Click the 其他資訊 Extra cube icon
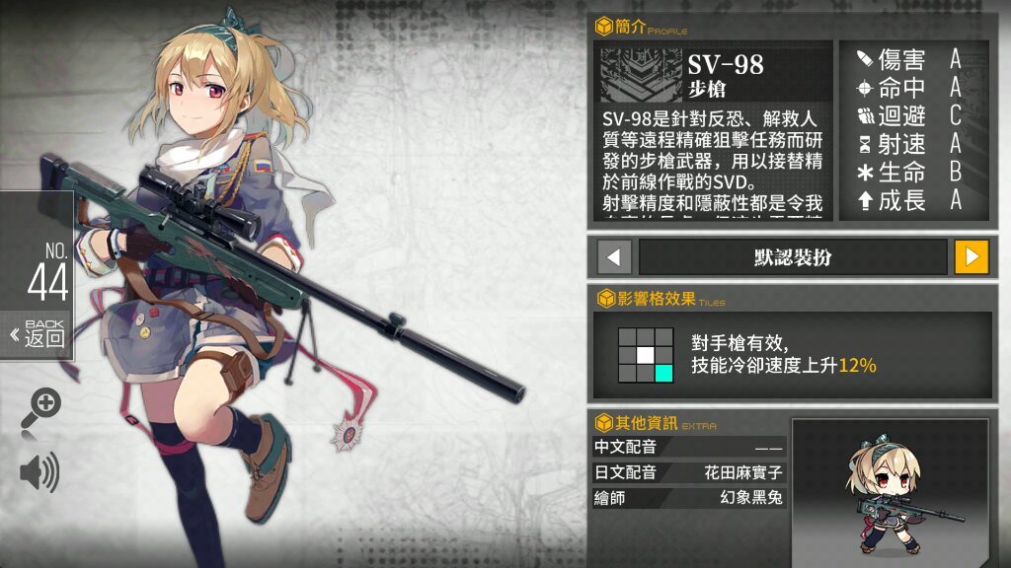Image resolution: width=1011 pixels, height=568 pixels. tap(603, 423)
